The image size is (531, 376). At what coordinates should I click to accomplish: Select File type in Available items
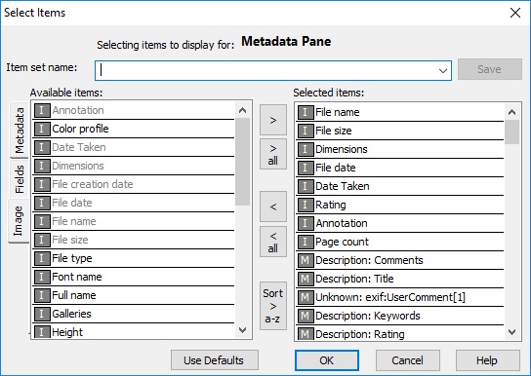pos(134,258)
